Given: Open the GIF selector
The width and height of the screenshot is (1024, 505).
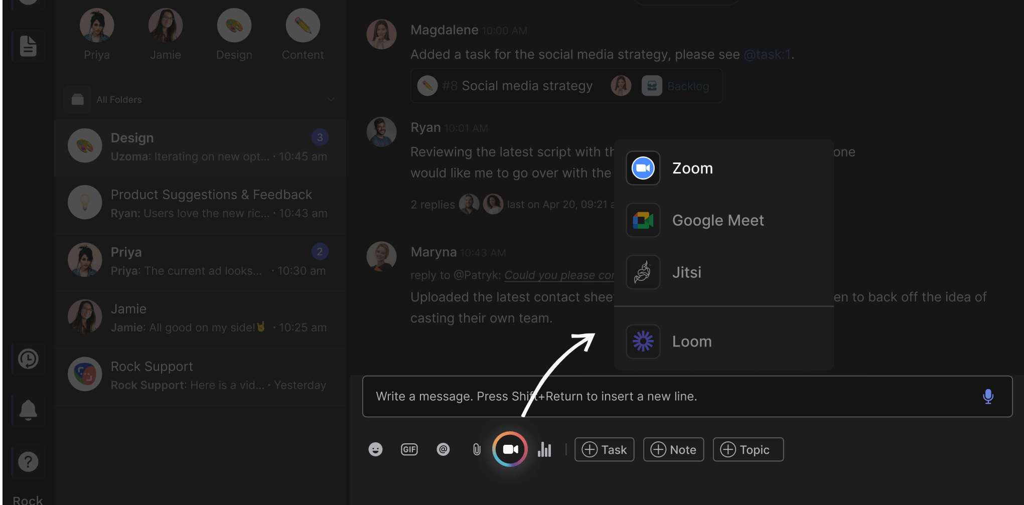Looking at the screenshot, I should [x=409, y=449].
